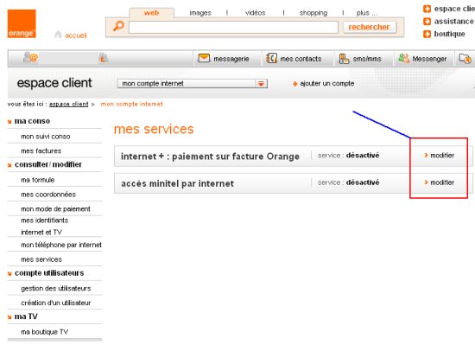The width and height of the screenshot is (475, 345).
Task: Open ma formule in sidebar
Action: [x=37, y=180]
